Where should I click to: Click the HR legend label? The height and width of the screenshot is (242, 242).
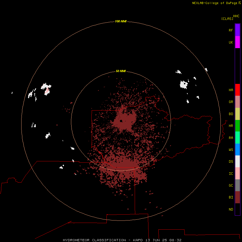coord(231,126)
